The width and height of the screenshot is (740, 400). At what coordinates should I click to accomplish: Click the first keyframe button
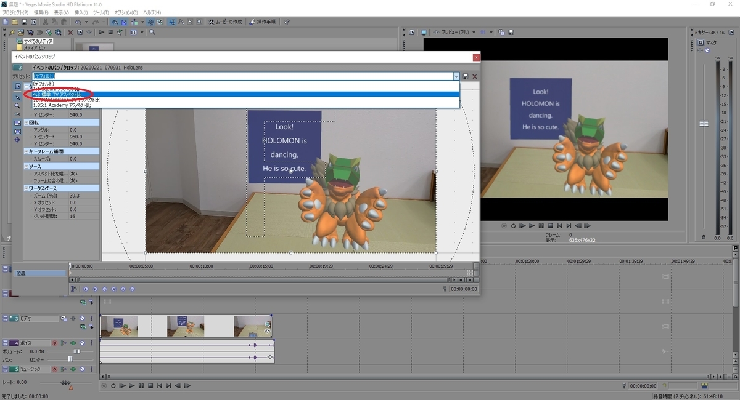(x=86, y=289)
